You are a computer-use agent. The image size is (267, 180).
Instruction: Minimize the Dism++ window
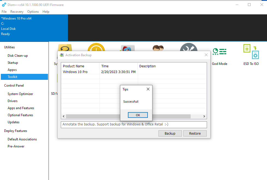pos(237,5)
